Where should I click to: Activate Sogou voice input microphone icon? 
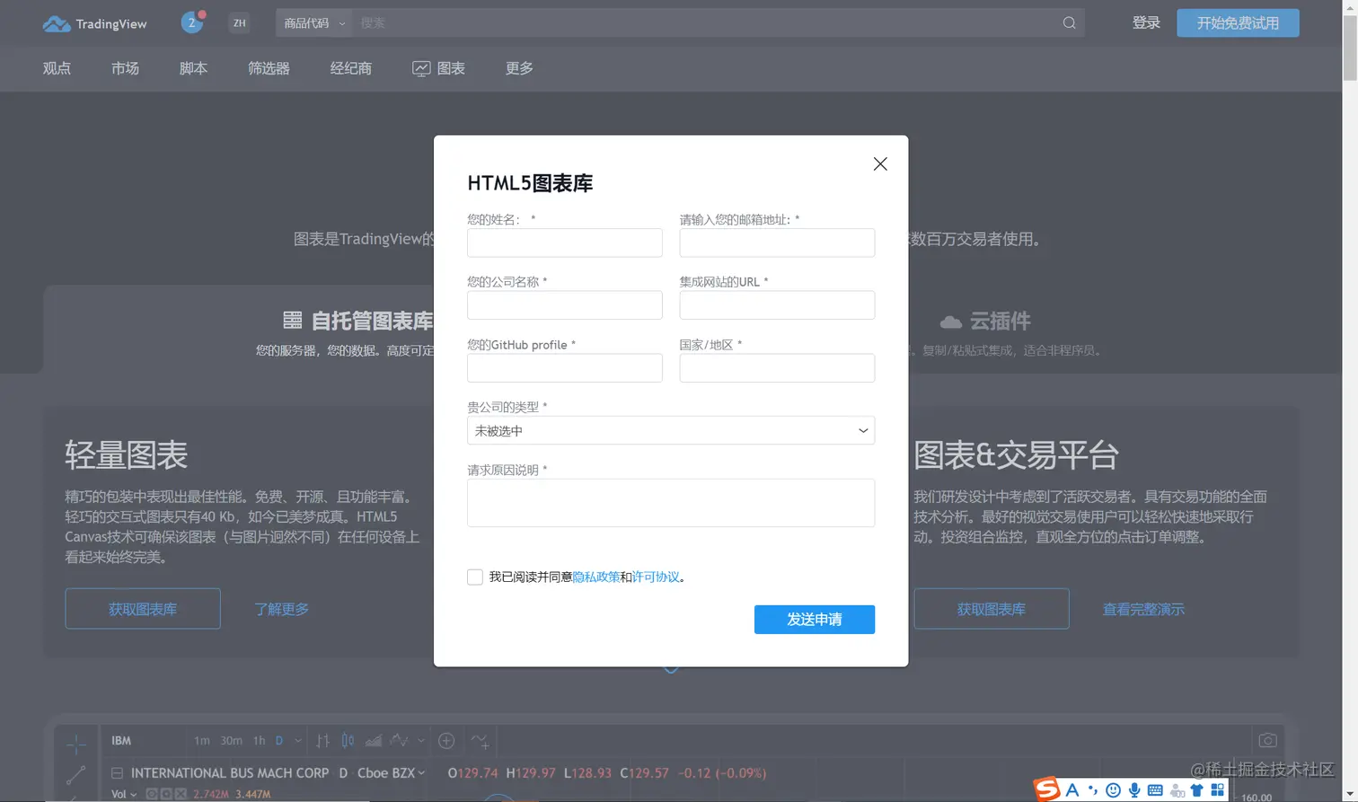click(1135, 790)
